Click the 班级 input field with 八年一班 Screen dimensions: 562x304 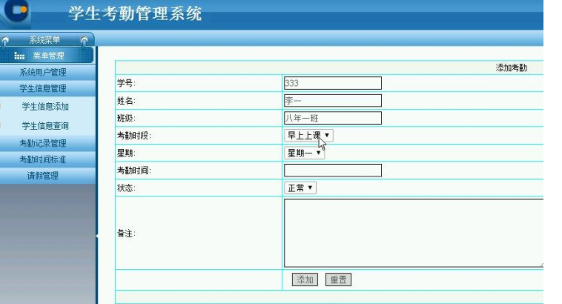[333, 118]
